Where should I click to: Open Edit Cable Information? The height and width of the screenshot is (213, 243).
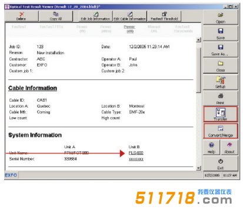pyautogui.click(x=129, y=16)
